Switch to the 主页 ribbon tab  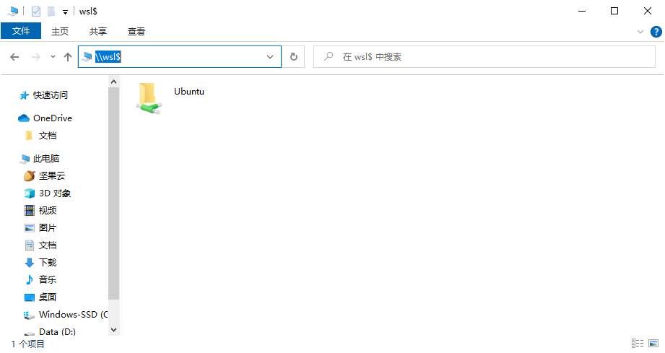60,31
